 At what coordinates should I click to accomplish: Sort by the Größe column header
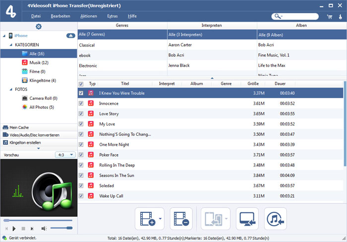point(253,83)
